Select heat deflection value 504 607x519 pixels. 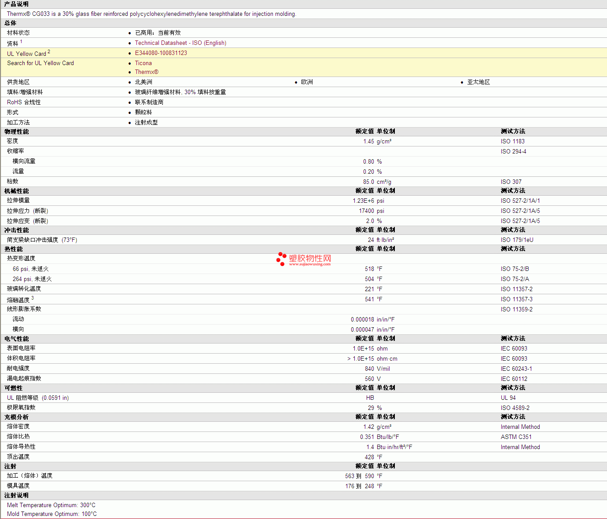pyautogui.click(x=369, y=279)
